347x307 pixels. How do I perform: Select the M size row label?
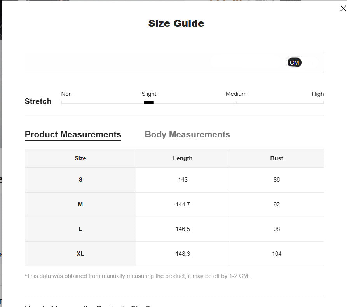click(x=80, y=205)
